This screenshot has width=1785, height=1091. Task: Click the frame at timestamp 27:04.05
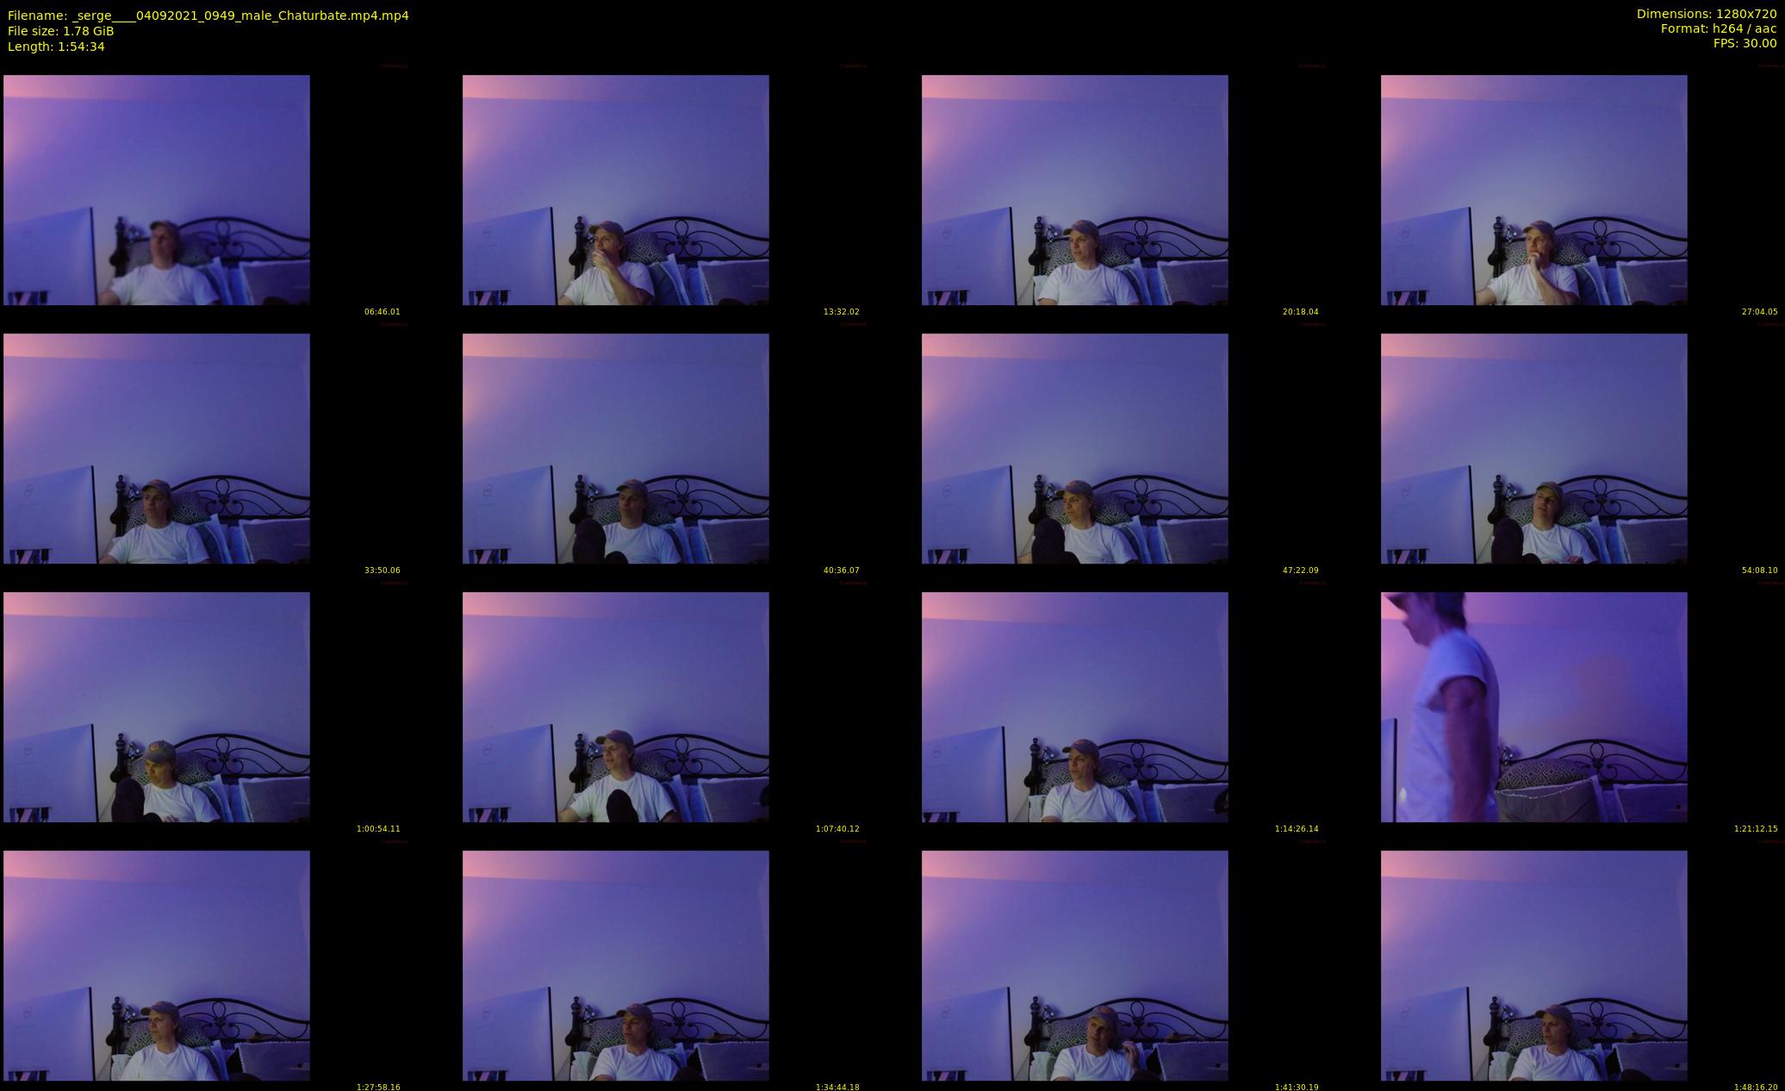tap(1533, 190)
